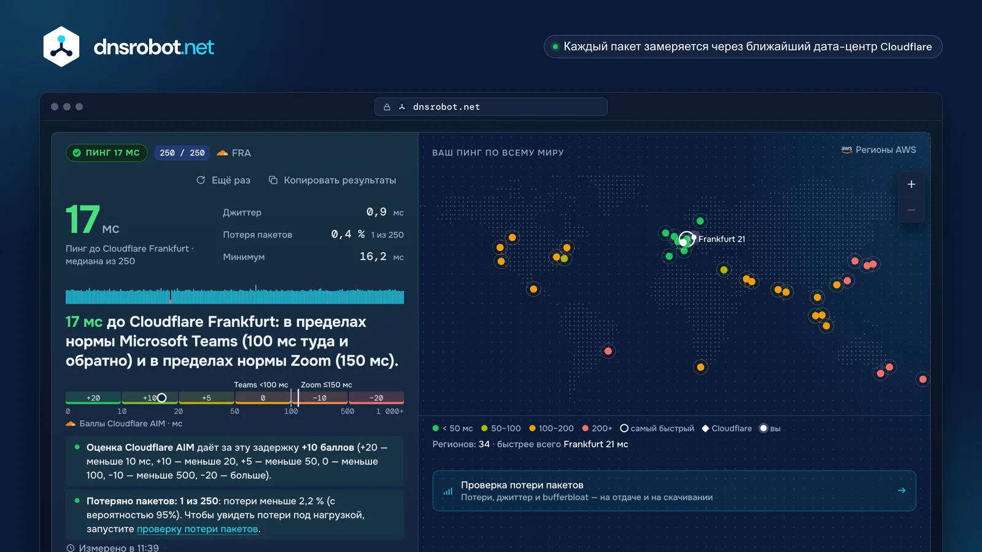Screen dimensions: 982x552
Task: Click the lock icon in address bar
Action: point(387,107)
